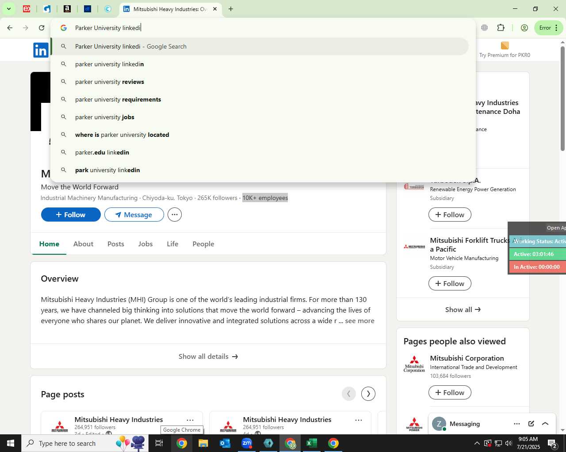
Task: Click the Message button
Action: click(134, 215)
